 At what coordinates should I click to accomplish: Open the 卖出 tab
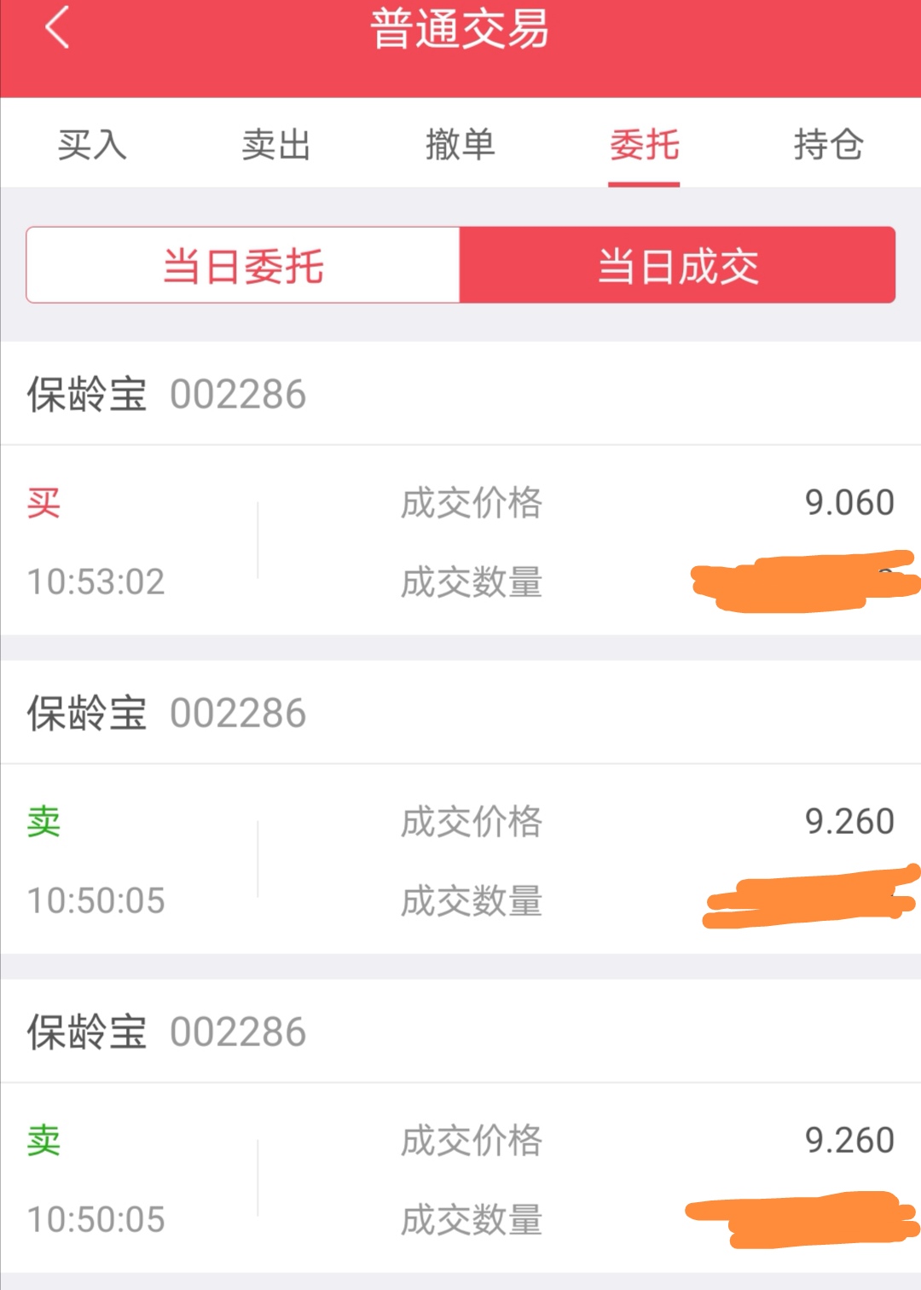coord(275,144)
